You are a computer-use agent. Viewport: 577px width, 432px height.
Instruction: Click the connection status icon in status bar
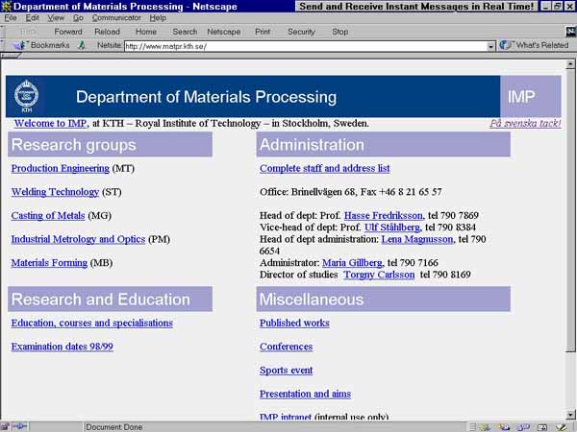pos(19,427)
